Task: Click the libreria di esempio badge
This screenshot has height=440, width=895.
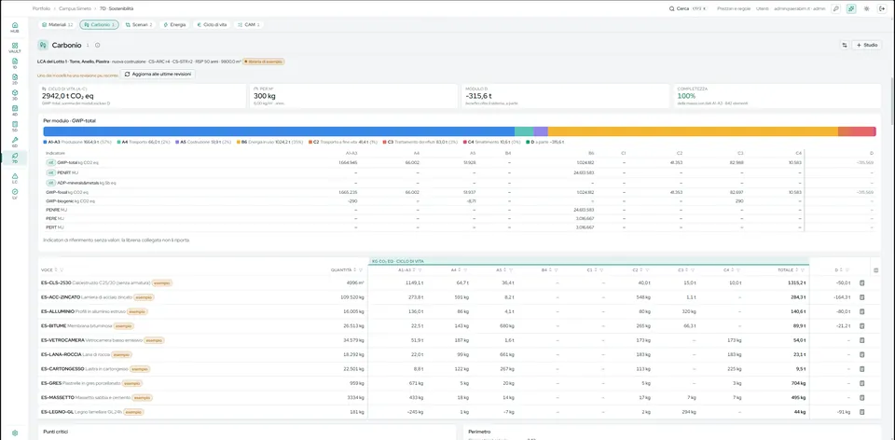Action: coord(264,62)
